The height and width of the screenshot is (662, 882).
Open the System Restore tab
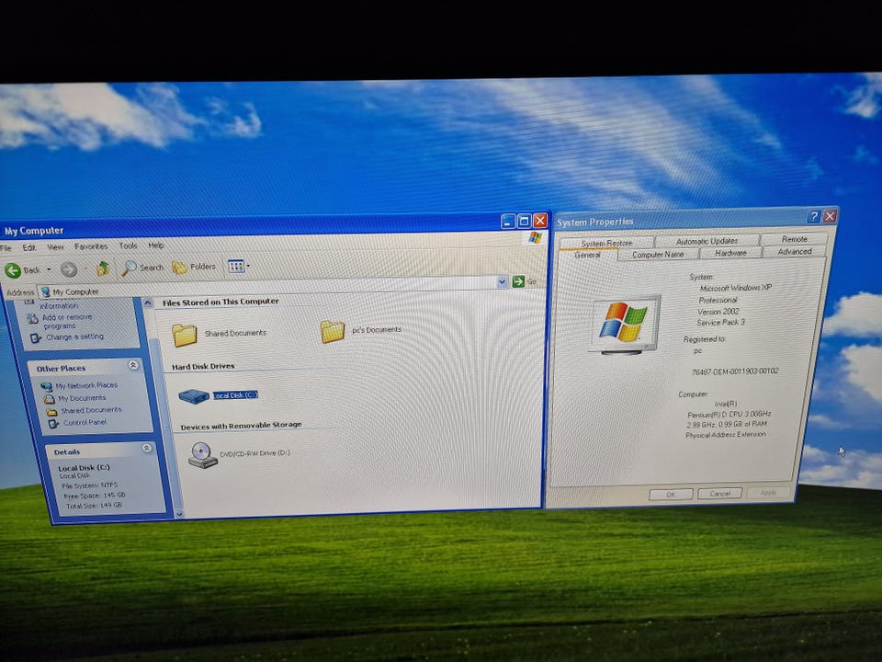tap(606, 243)
